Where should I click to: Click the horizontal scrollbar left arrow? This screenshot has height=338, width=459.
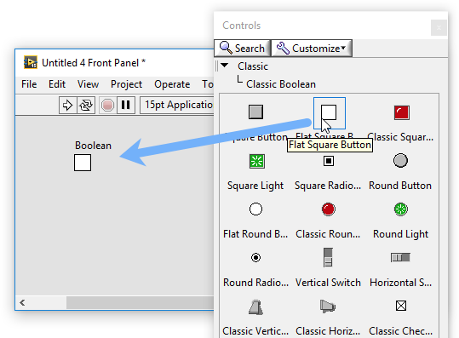point(22,302)
